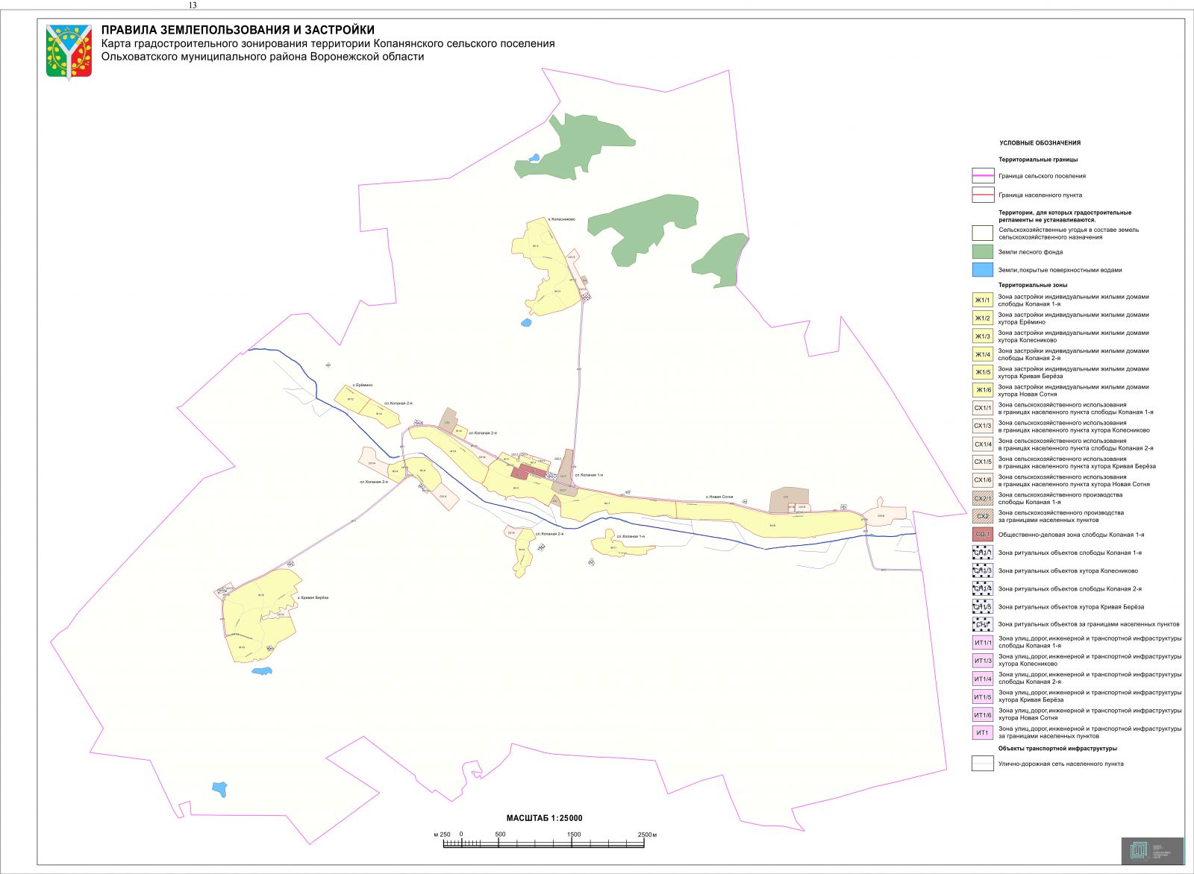Screen dimensions: 1194x874
Task: Select the СХ1/6 legend swatch
Action: pyautogui.click(x=983, y=480)
